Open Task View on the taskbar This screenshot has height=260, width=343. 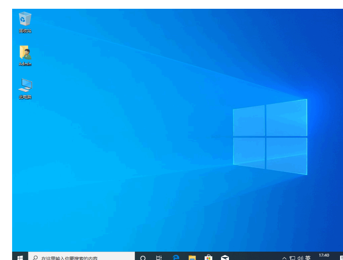click(159, 257)
